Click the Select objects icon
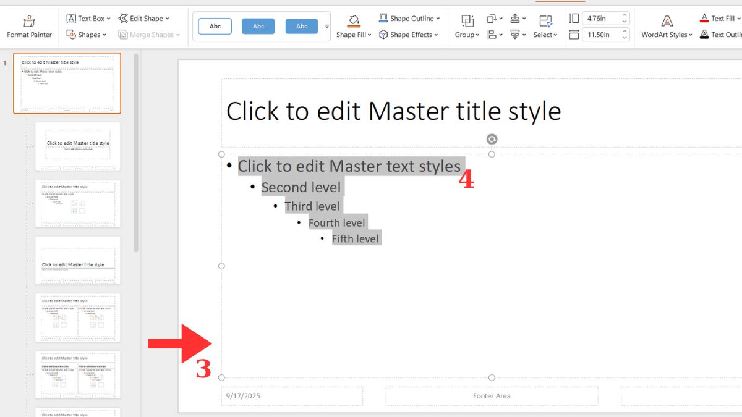 545,22
